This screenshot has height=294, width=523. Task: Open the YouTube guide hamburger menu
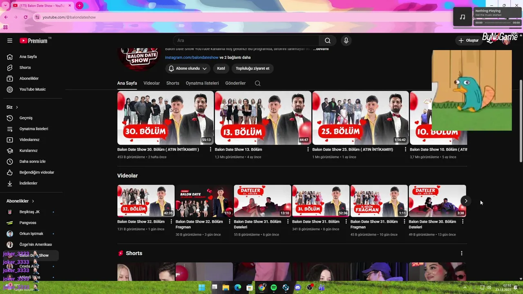click(x=10, y=40)
